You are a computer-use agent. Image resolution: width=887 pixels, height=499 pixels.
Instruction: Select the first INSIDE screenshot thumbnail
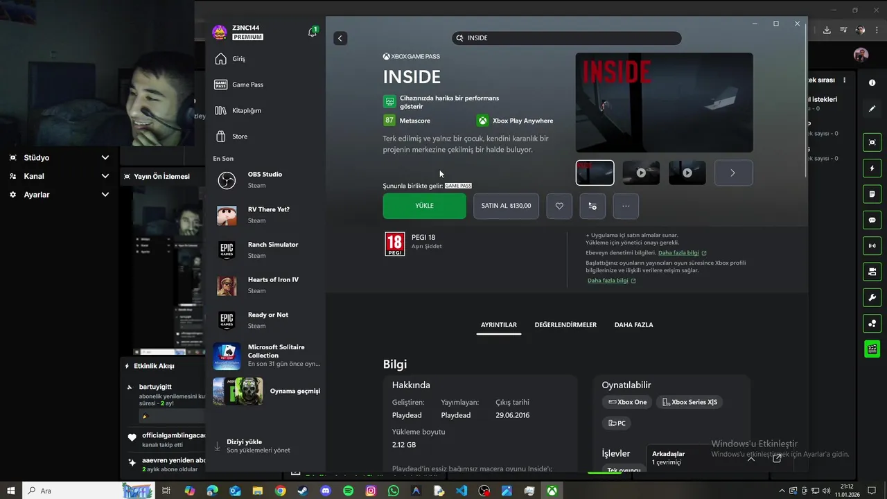click(x=595, y=173)
